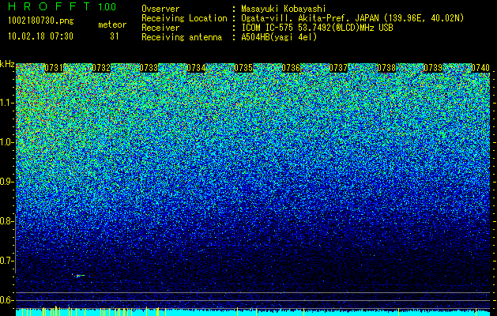Viewport: 497px width, 316px height.
Task: Click the 0731 time marker
Action: pyautogui.click(x=54, y=68)
